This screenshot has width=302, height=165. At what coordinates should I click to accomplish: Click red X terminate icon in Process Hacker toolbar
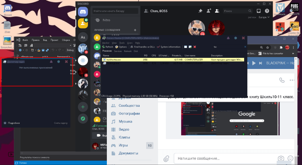tap(195, 47)
